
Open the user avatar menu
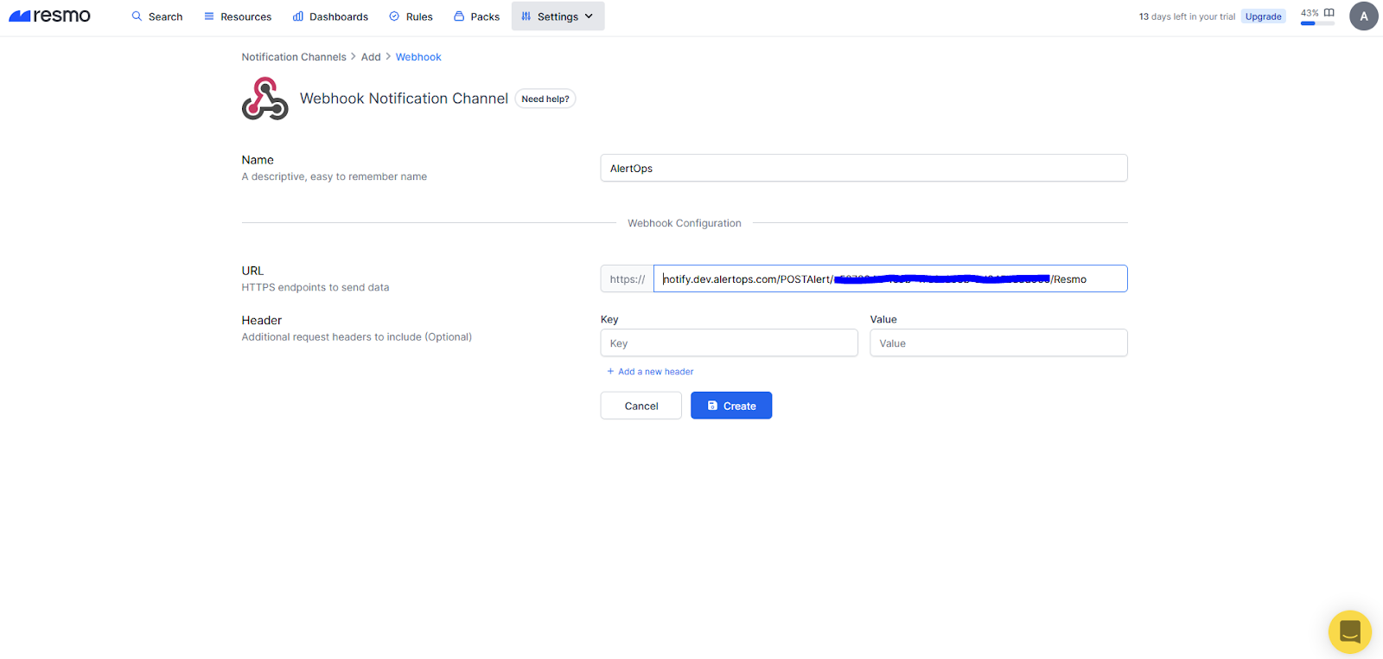pos(1363,16)
